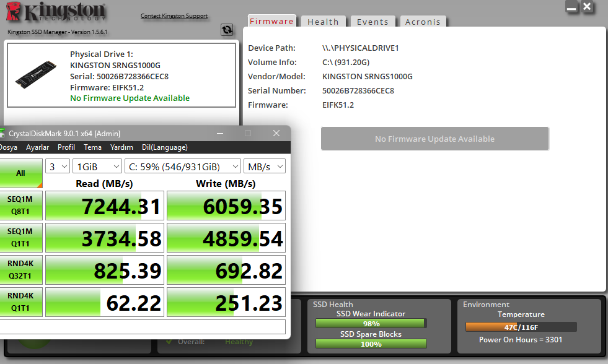Open the MB/s unit dropdown
This screenshot has width=608, height=364.
click(265, 167)
